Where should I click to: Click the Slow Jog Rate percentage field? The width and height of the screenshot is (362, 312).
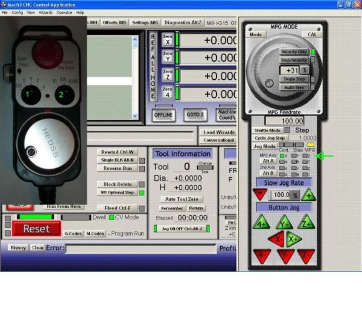pyautogui.click(x=281, y=195)
